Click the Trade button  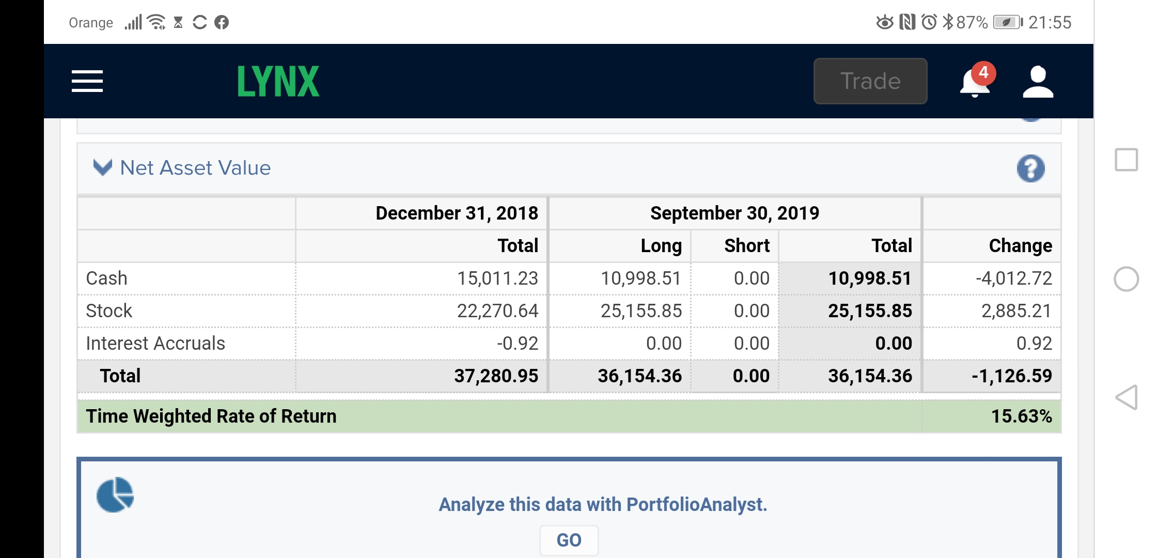click(870, 81)
